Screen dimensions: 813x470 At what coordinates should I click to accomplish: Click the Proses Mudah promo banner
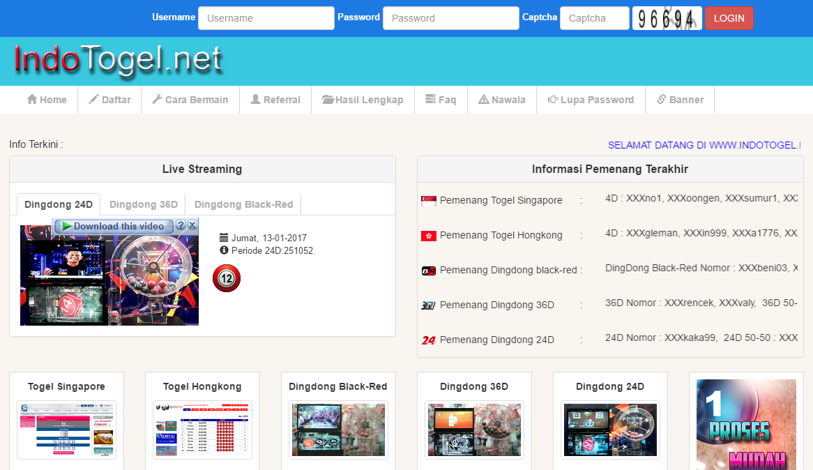click(746, 425)
